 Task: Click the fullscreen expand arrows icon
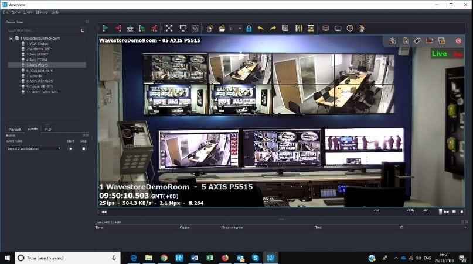[x=169, y=27]
